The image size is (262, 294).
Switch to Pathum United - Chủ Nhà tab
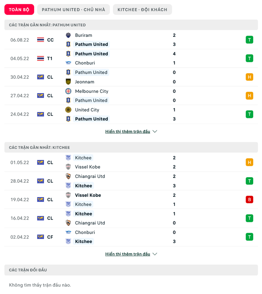pyautogui.click(x=74, y=10)
